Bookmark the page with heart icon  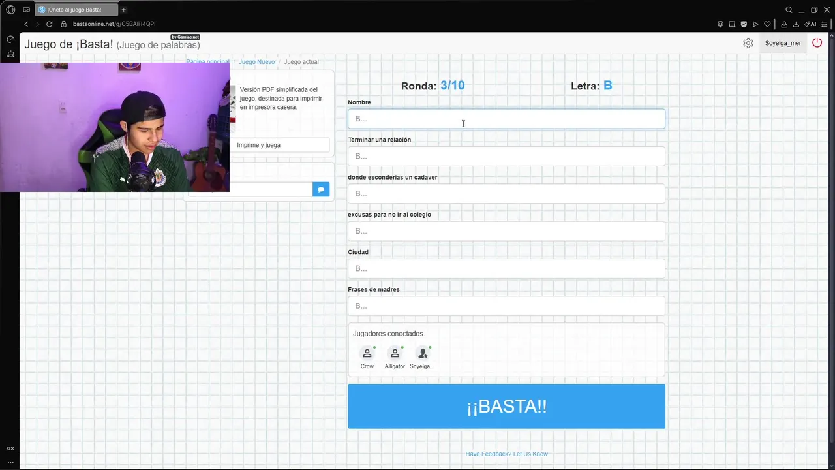[x=767, y=24]
